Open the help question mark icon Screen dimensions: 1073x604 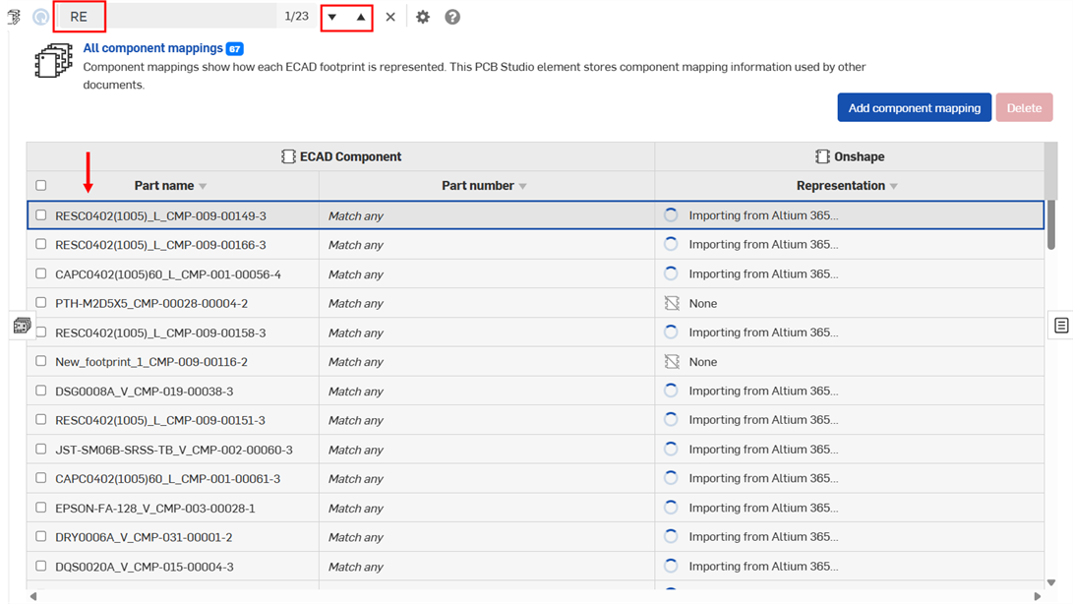(x=452, y=17)
